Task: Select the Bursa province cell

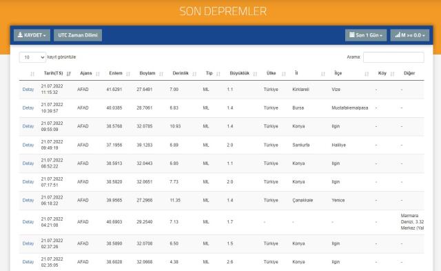Action: click(298, 108)
